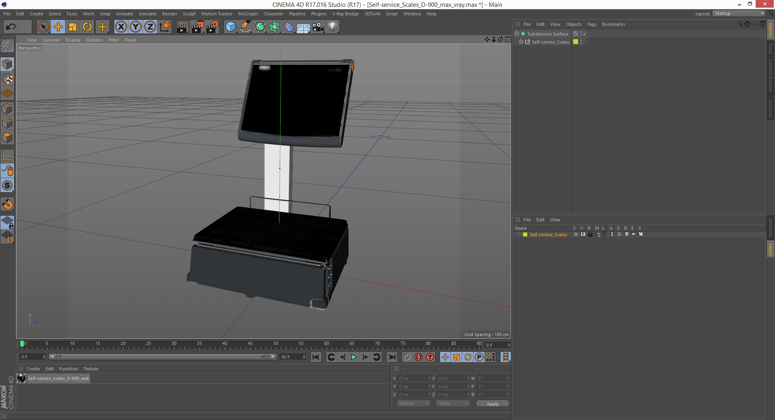This screenshot has width=775, height=420.
Task: Switch to Points mode
Action: click(7, 109)
